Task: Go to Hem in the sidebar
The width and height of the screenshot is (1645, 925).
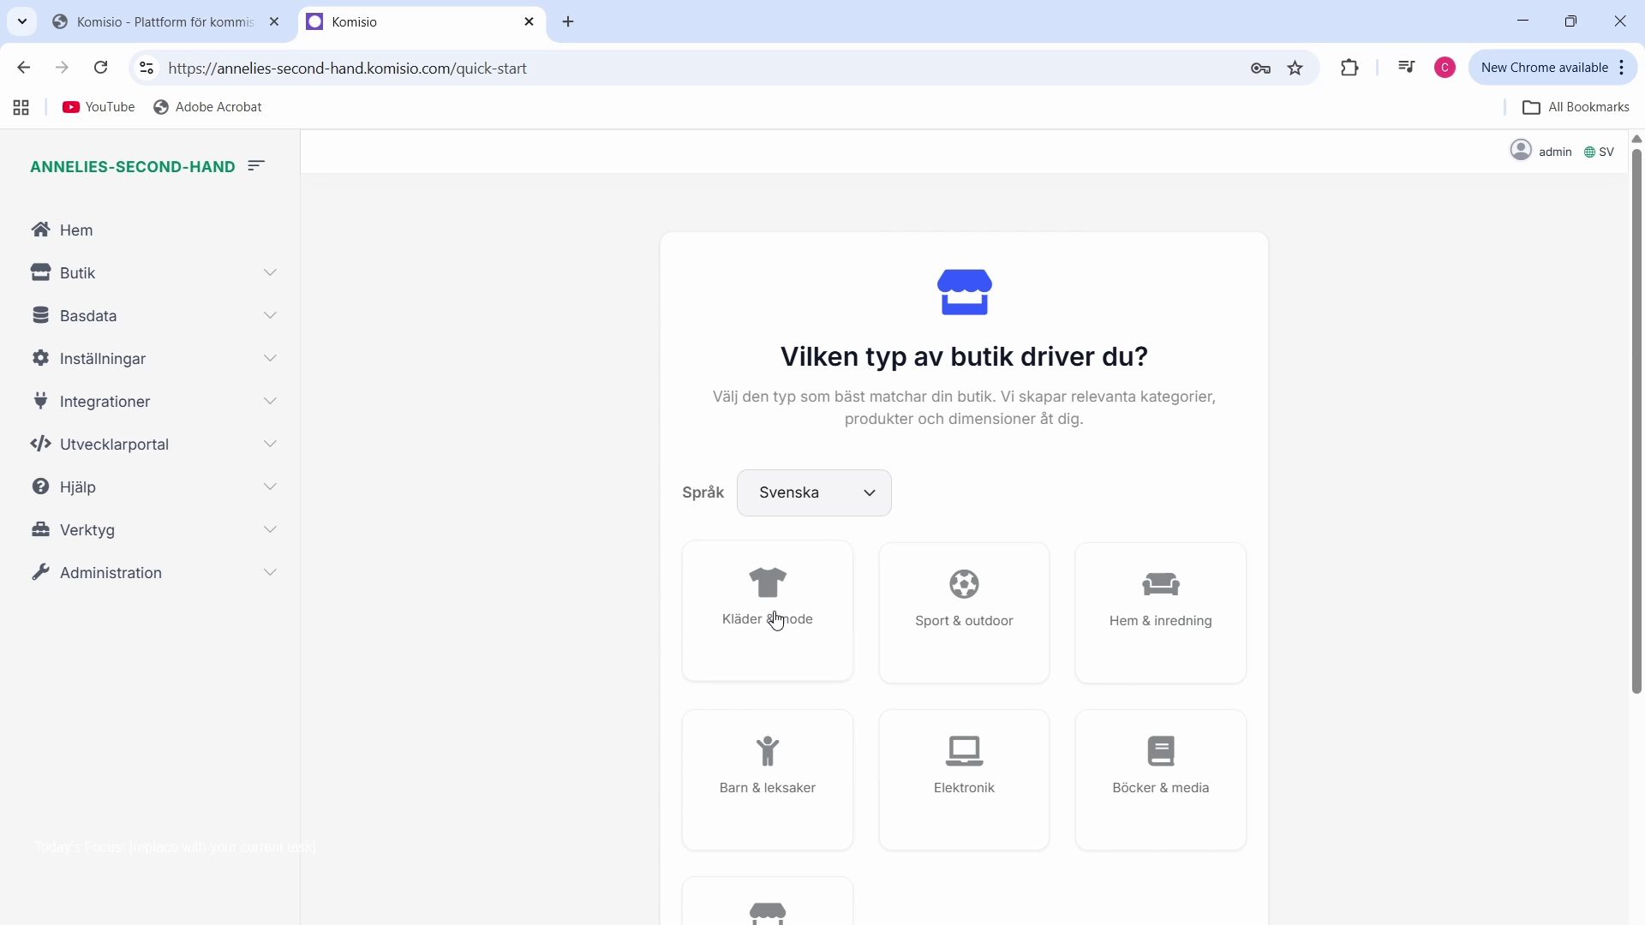Action: (76, 230)
